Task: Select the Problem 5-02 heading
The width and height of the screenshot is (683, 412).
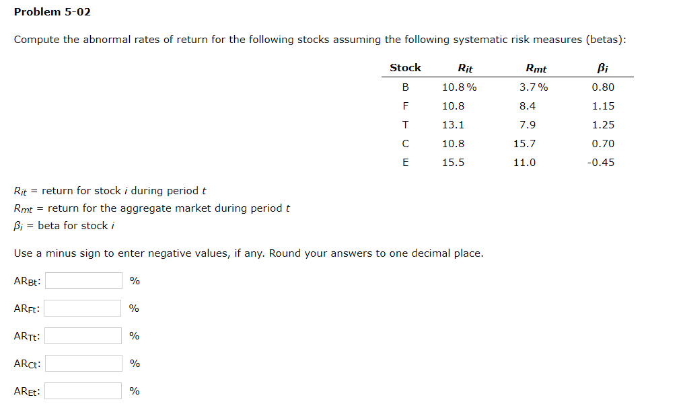Action: pos(51,11)
